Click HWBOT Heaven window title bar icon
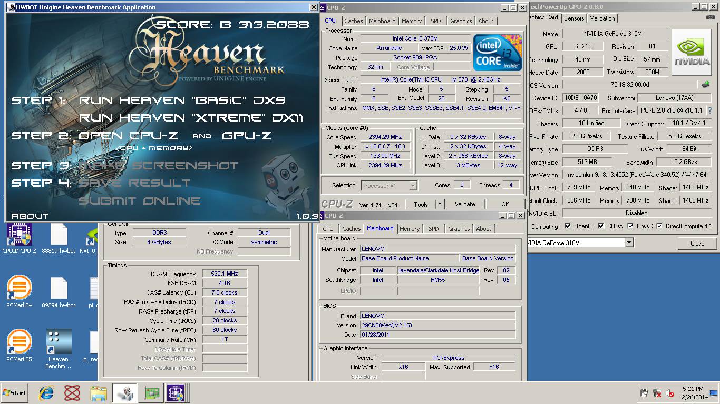Image resolution: width=720 pixels, height=404 pixels. [11, 7]
